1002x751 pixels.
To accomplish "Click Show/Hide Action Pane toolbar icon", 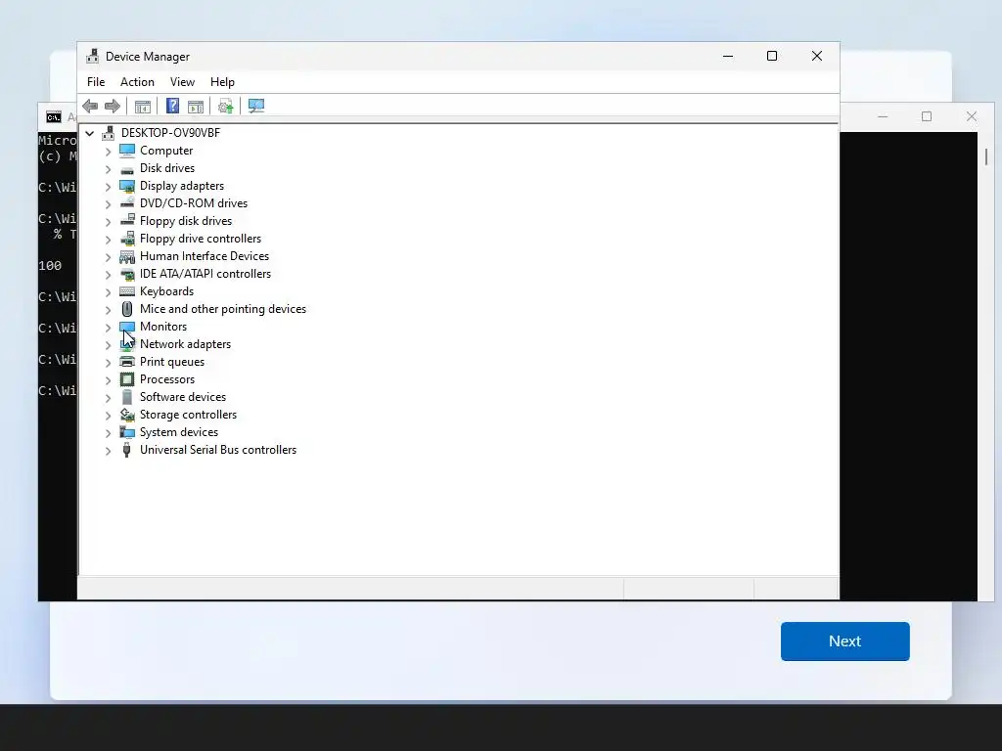I will click(196, 106).
